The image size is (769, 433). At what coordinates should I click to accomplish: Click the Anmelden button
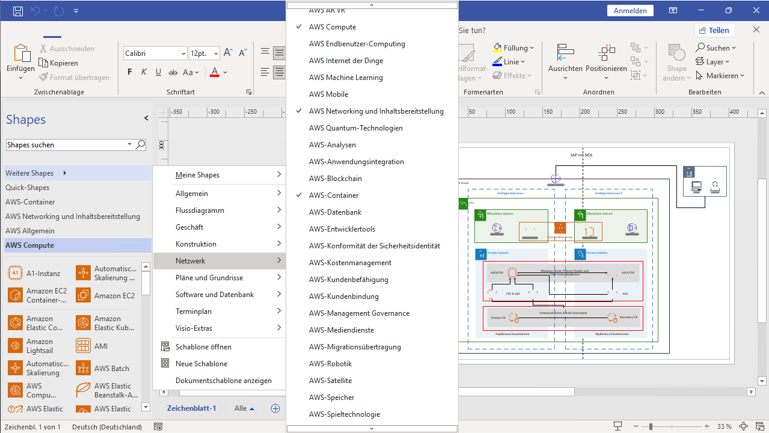tap(630, 11)
